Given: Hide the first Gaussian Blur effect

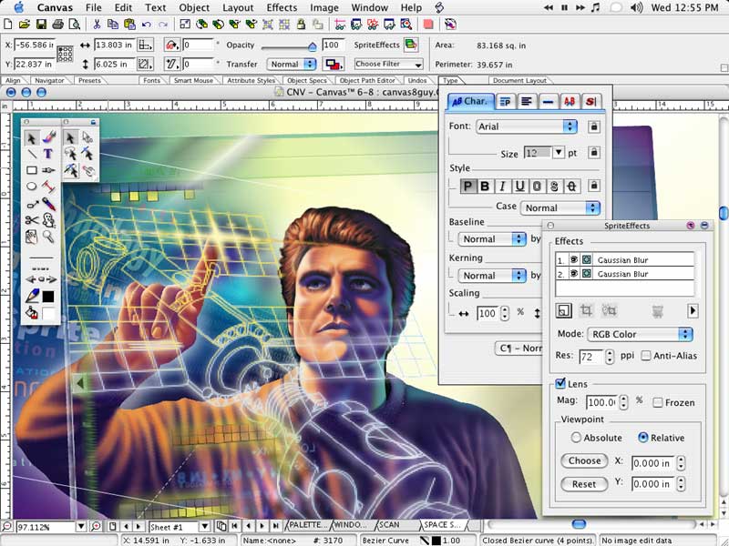Looking at the screenshot, I should [573, 260].
